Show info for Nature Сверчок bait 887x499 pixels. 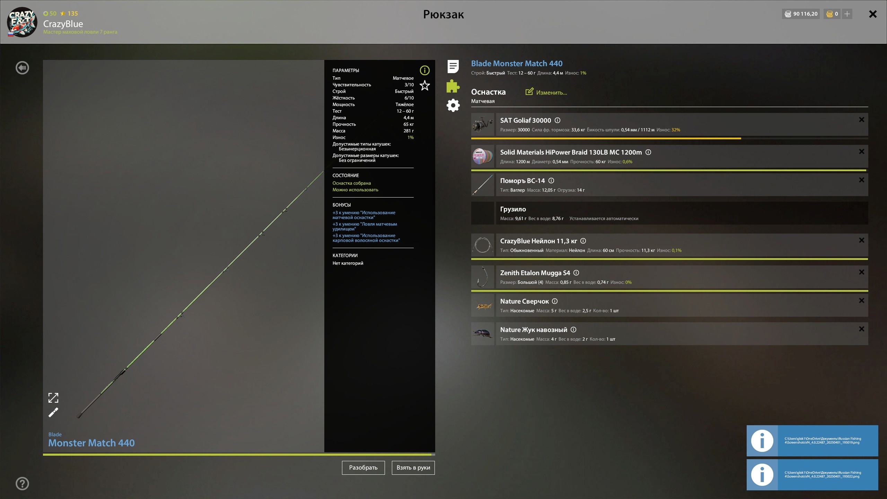pyautogui.click(x=555, y=301)
